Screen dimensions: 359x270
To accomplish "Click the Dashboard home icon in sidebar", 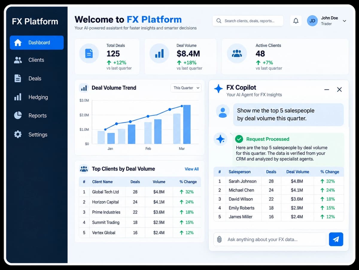I will (x=18, y=43).
